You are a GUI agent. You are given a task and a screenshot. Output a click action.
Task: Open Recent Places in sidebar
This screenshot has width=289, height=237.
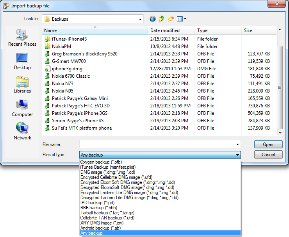pos(22,37)
